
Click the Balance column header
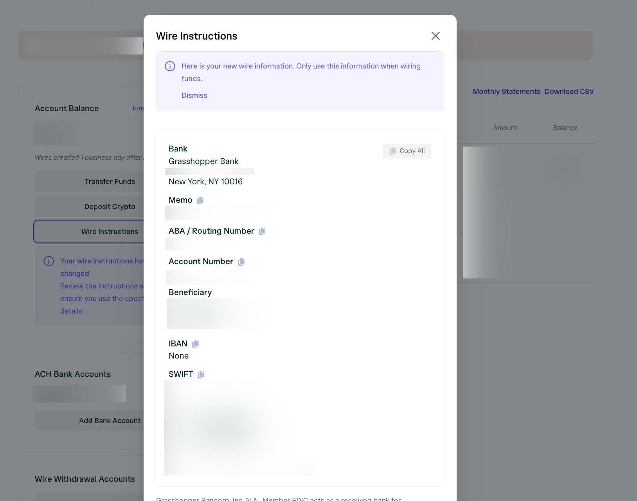point(565,128)
